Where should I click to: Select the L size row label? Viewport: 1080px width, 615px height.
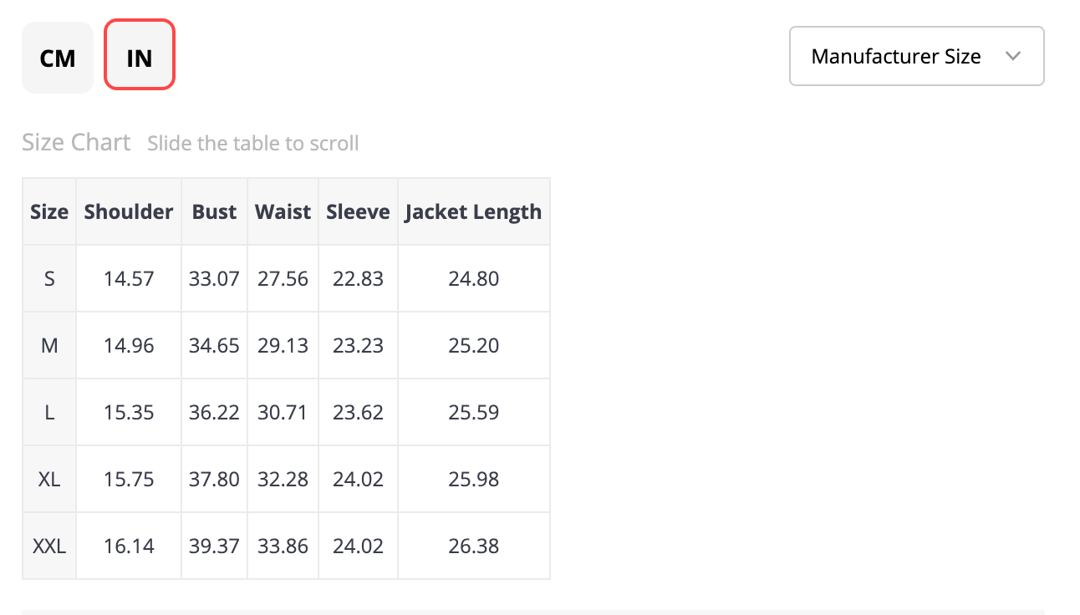[49, 412]
